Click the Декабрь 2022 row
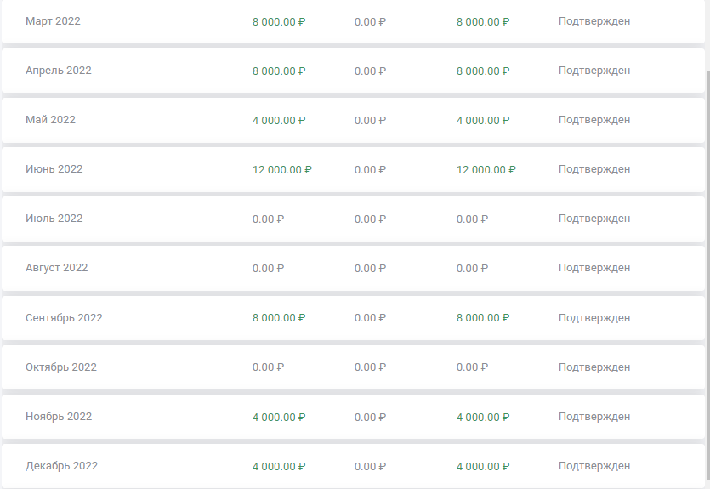The image size is (710, 489). (353, 466)
